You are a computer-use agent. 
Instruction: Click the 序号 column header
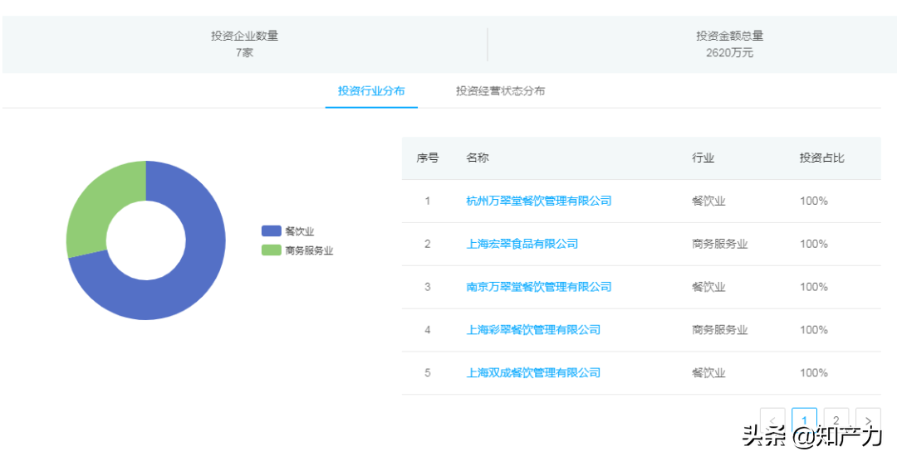(x=428, y=158)
